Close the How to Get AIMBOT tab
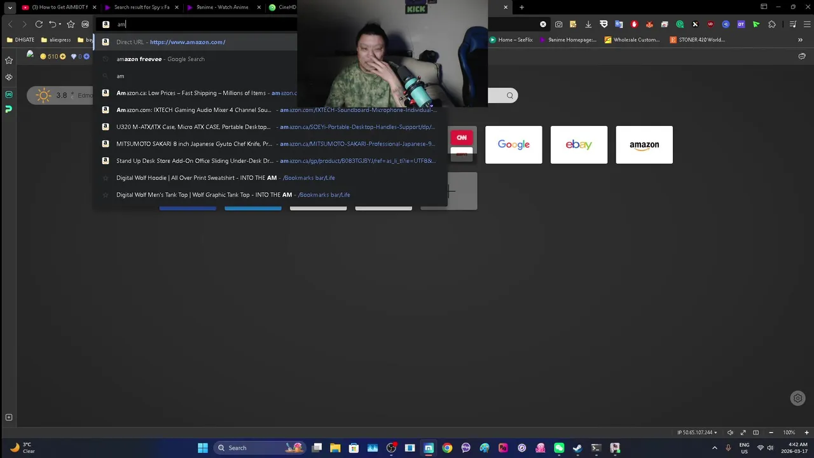This screenshot has height=458, width=814. point(95,8)
